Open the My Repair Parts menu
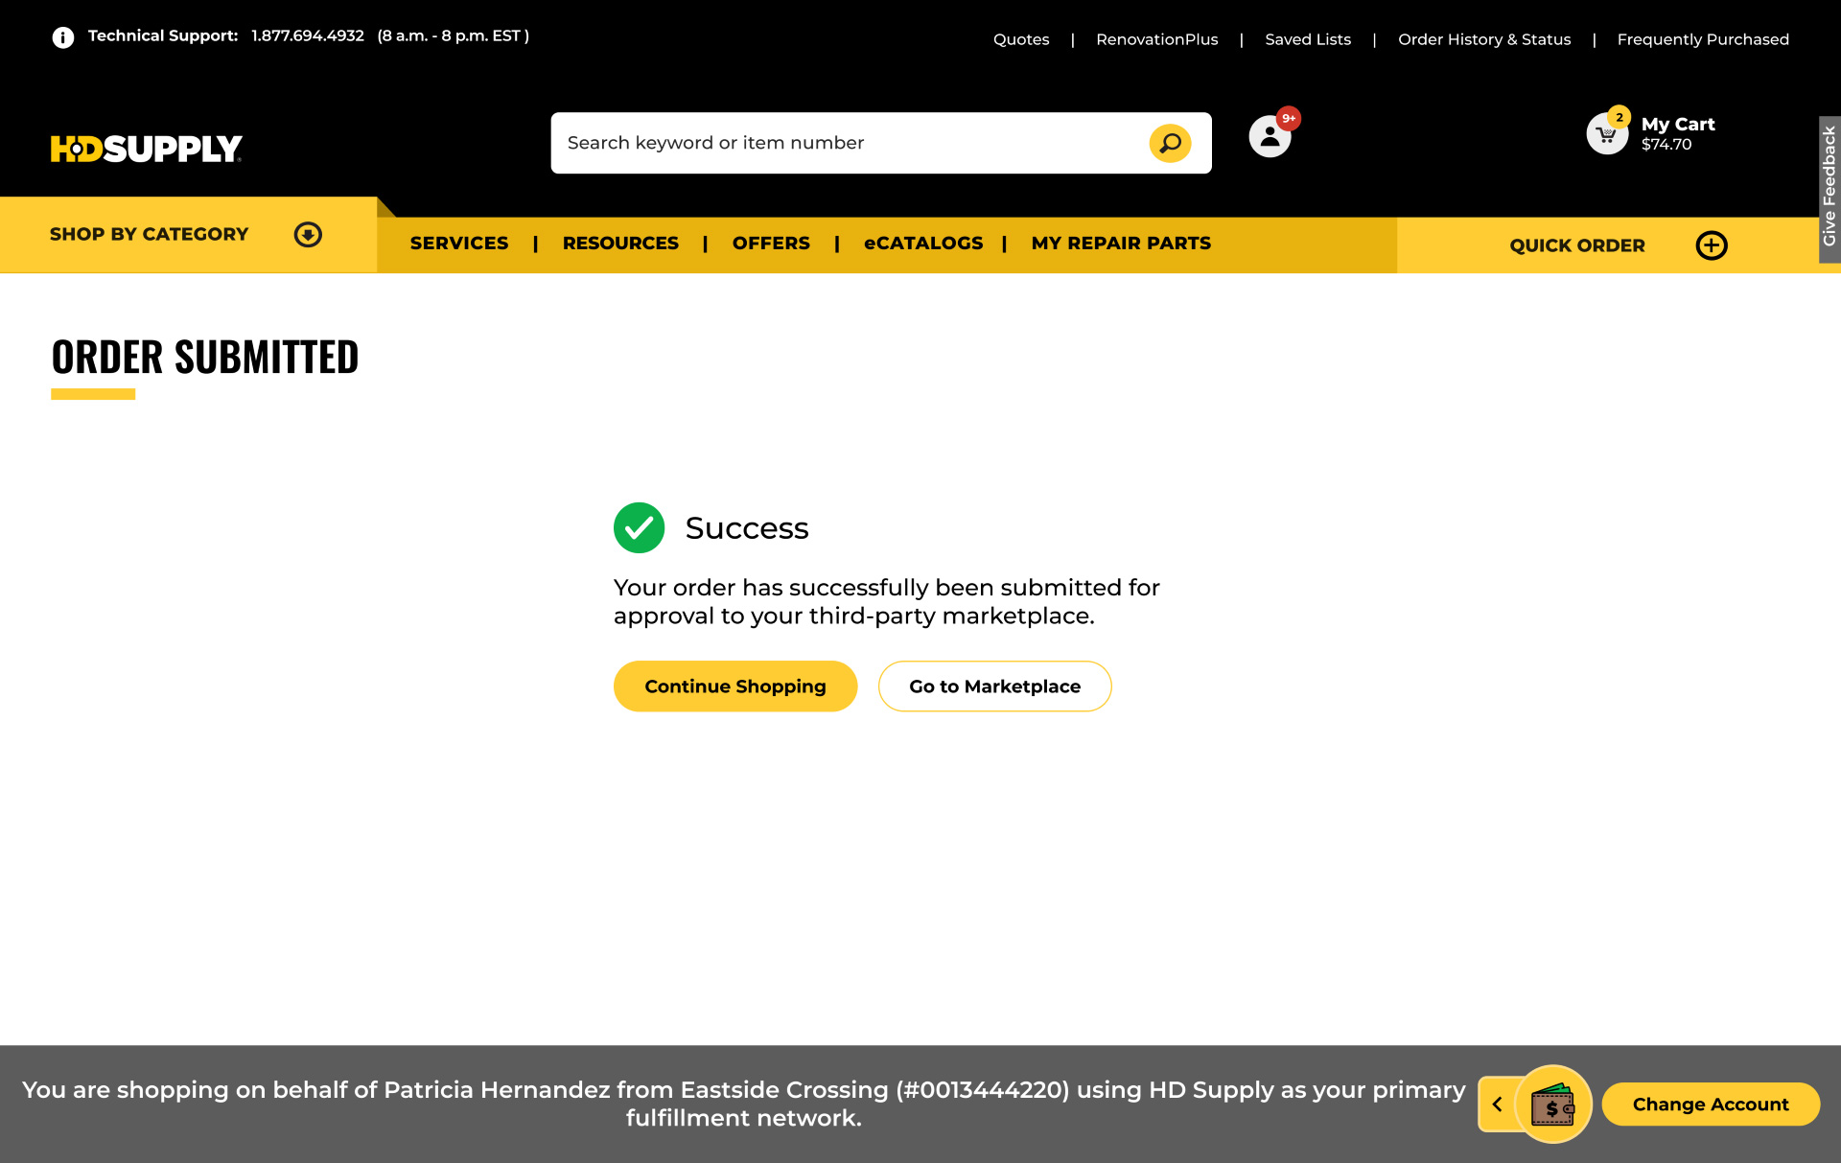 point(1121,244)
